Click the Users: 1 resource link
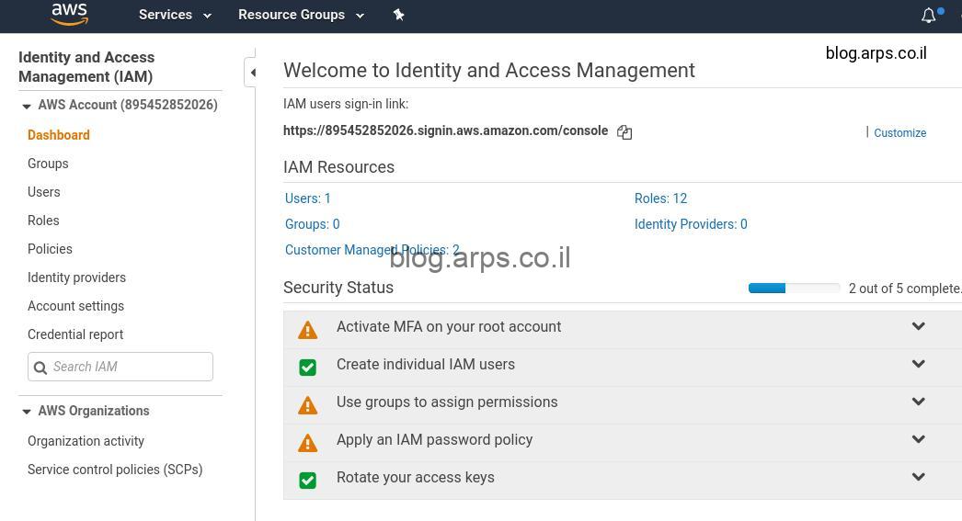Screen dimensions: 962x521 308,198
